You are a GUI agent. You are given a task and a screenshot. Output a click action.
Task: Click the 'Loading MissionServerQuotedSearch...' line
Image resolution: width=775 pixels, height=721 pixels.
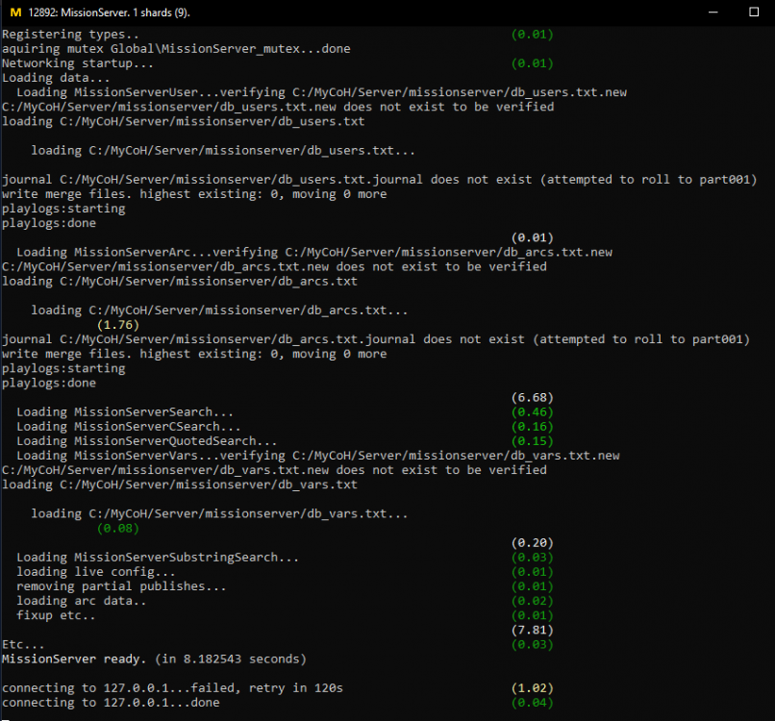[146, 440]
